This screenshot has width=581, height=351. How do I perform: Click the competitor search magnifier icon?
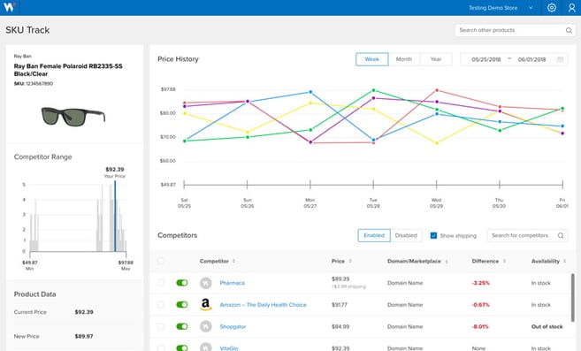pos(561,235)
